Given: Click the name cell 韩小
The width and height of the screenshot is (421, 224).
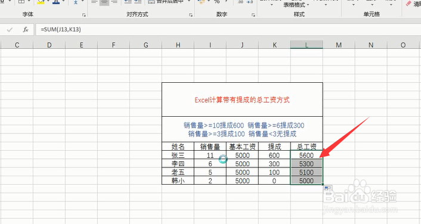Looking at the screenshot, I should pyautogui.click(x=178, y=181).
